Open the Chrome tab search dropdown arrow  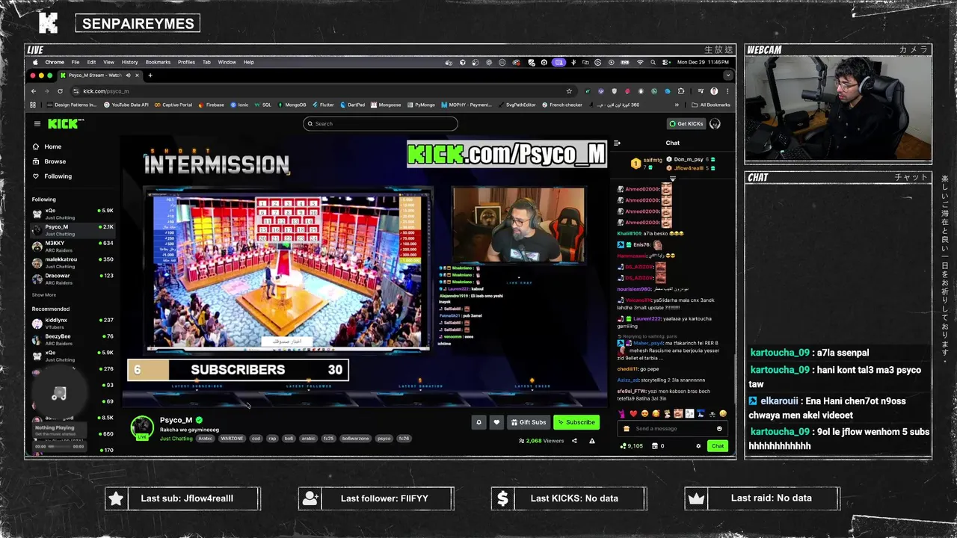(x=727, y=75)
